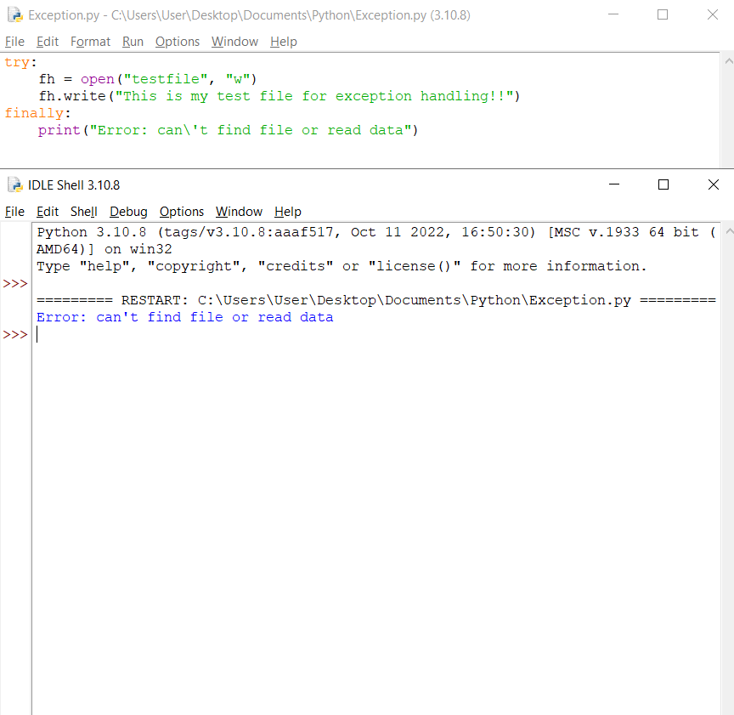Place cursor at the shell input prompt
This screenshot has width=734, height=715.
pos(37,333)
